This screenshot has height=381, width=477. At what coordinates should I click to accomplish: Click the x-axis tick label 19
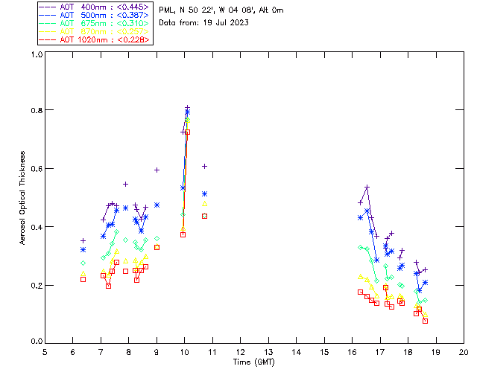(436, 352)
